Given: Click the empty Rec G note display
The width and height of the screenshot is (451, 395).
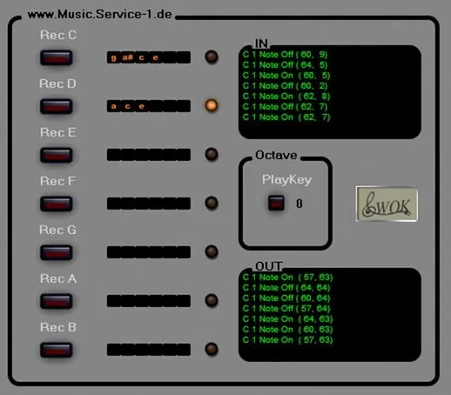Looking at the screenshot, I should tap(149, 252).
